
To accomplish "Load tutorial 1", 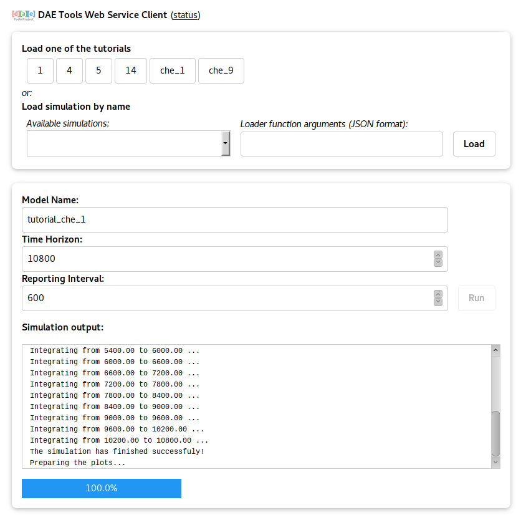I will coord(40,70).
